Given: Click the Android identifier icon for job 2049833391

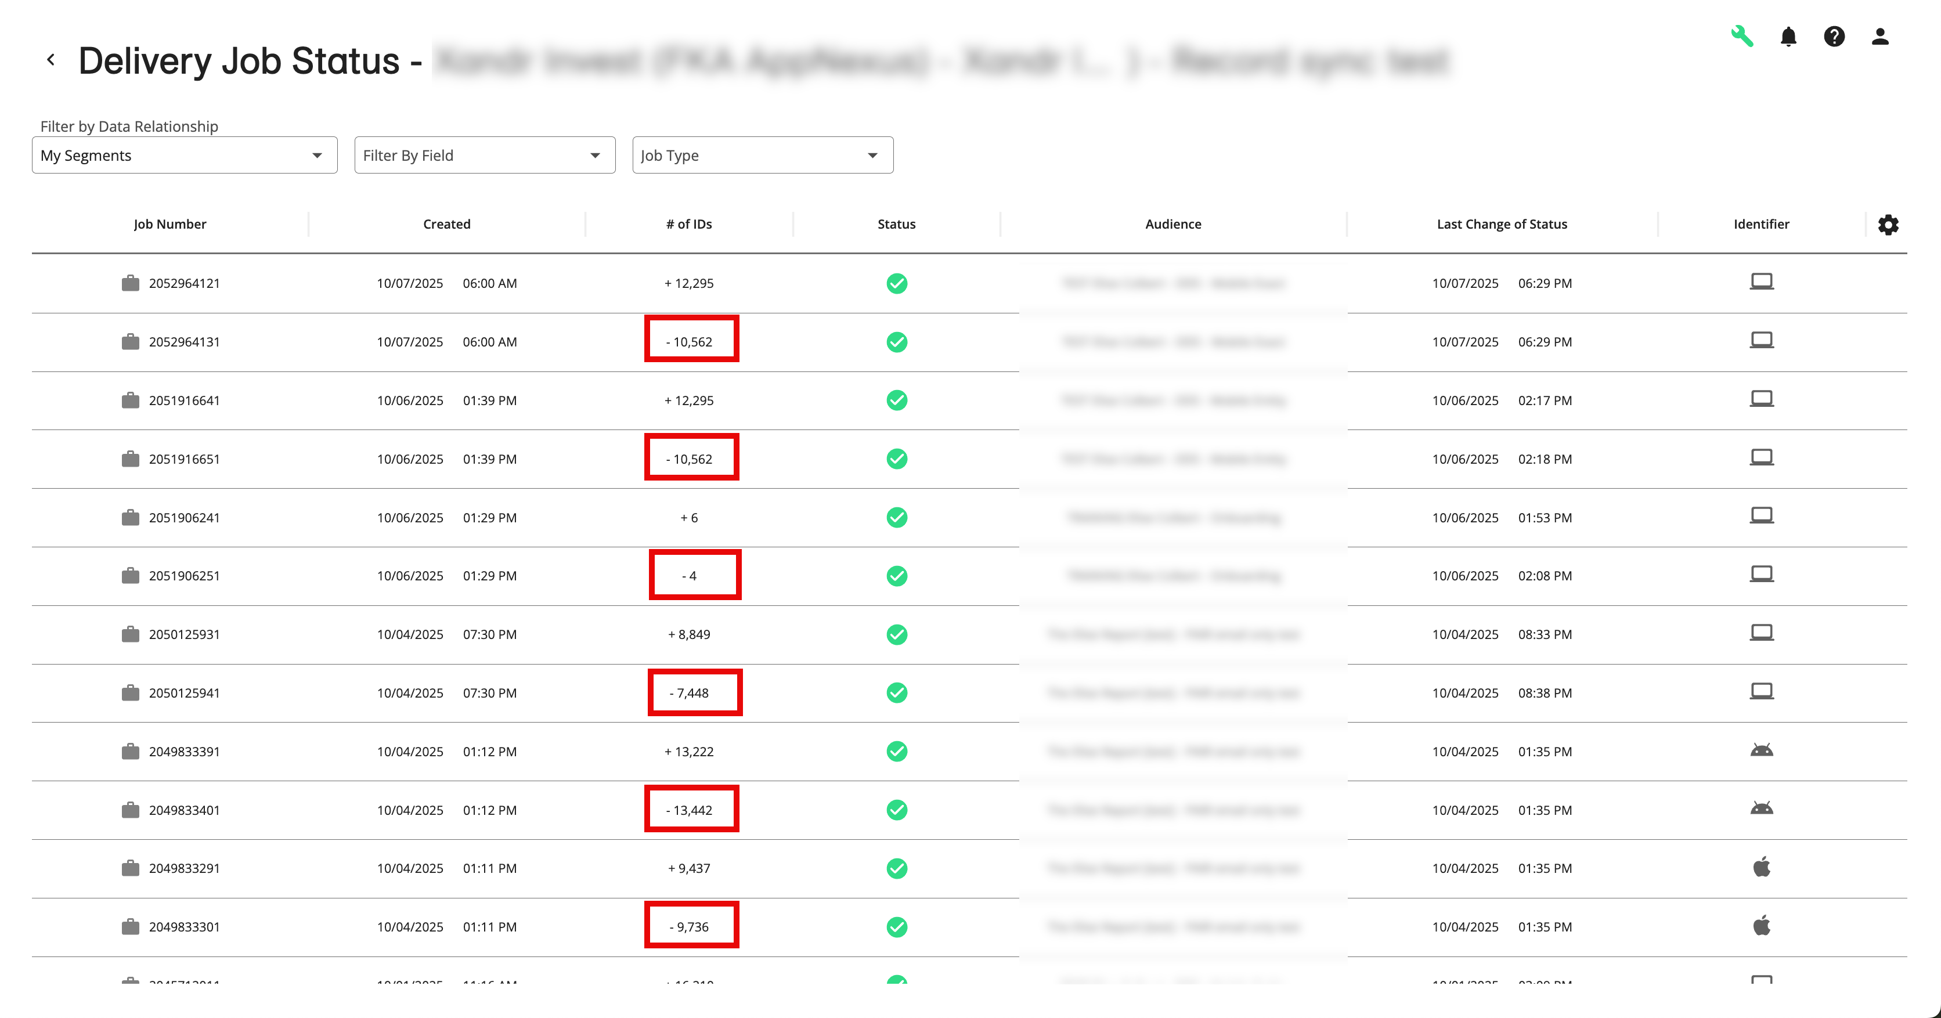Looking at the screenshot, I should 1762,750.
